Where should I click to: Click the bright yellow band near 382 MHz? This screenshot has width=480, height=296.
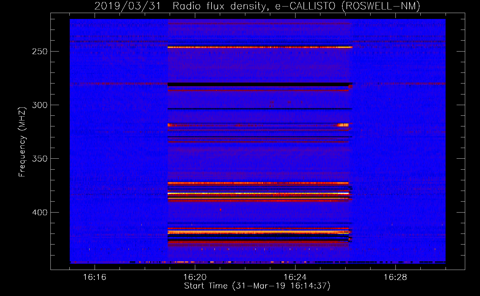click(258, 193)
